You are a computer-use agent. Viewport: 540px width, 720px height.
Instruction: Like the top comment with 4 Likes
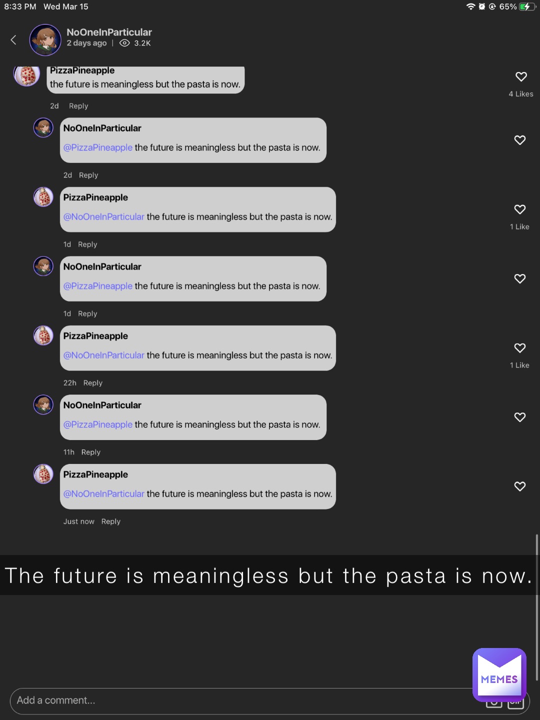tap(521, 76)
